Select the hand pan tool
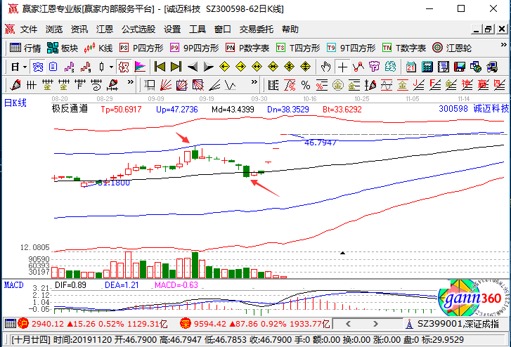511x347 pixels. point(325,67)
